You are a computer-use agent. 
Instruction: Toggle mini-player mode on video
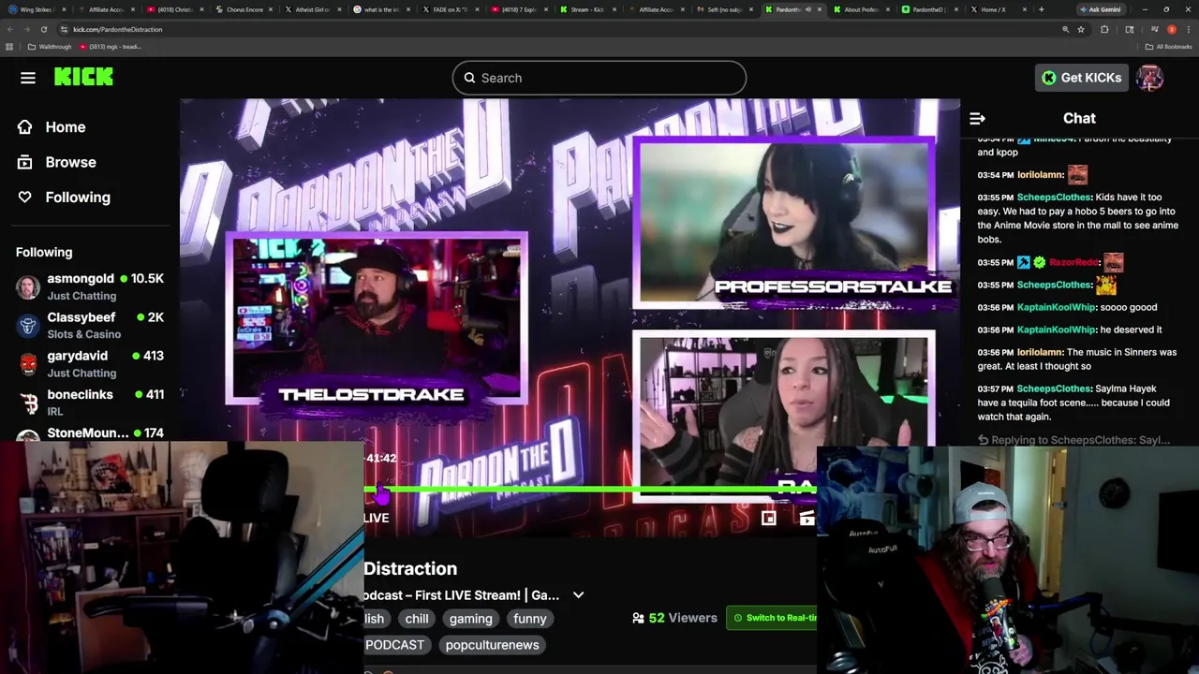(768, 518)
